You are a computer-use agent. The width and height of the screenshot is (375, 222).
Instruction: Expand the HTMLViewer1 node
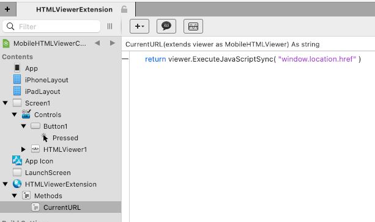(x=23, y=149)
